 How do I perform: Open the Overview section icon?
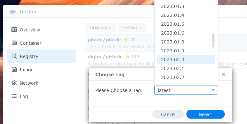(14, 29)
